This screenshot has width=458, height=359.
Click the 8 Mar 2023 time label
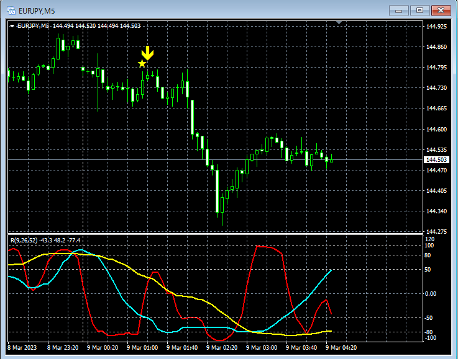pos(22,348)
